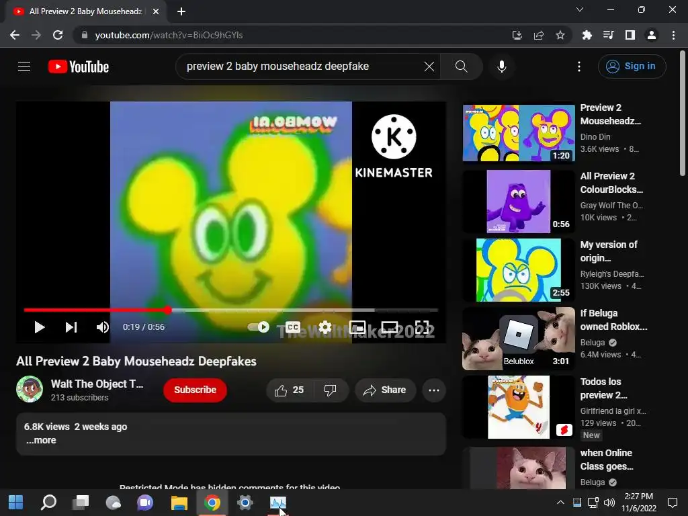Mute the video volume
The width and height of the screenshot is (688, 516).
(x=103, y=327)
